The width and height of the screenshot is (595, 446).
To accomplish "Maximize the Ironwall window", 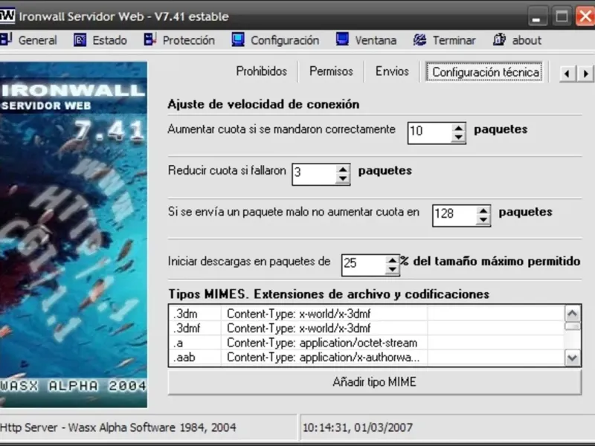I will click(x=562, y=16).
